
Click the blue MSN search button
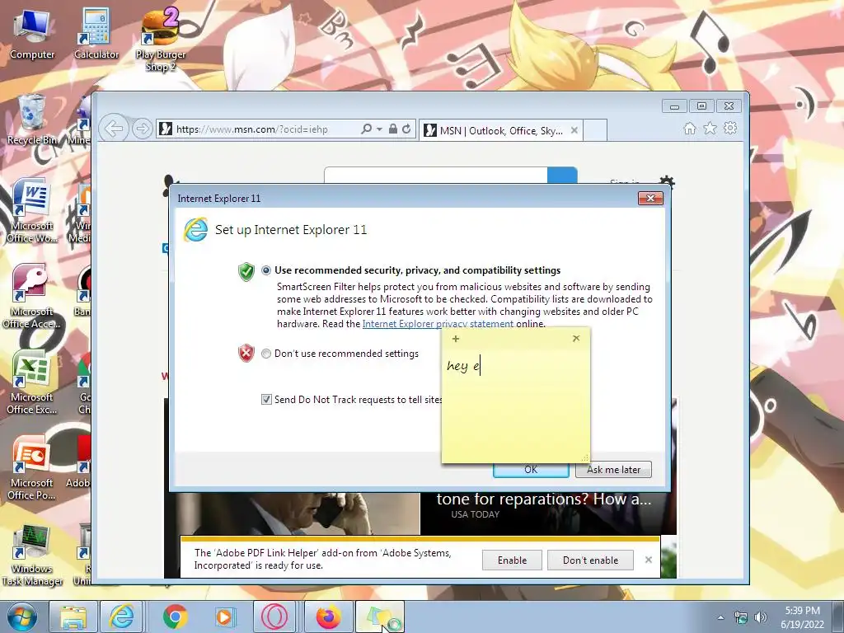[x=562, y=176]
